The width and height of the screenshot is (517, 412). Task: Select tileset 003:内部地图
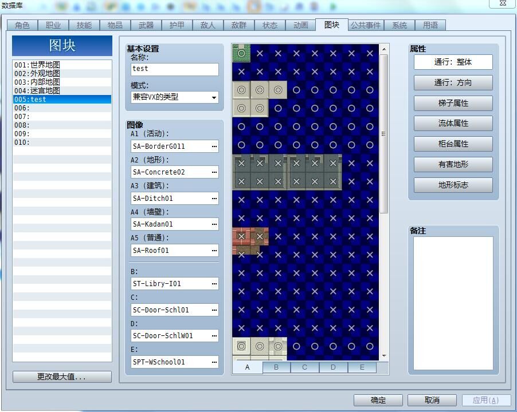pyautogui.click(x=62, y=82)
